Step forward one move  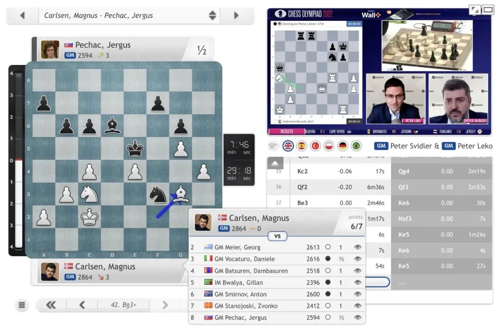165,305
